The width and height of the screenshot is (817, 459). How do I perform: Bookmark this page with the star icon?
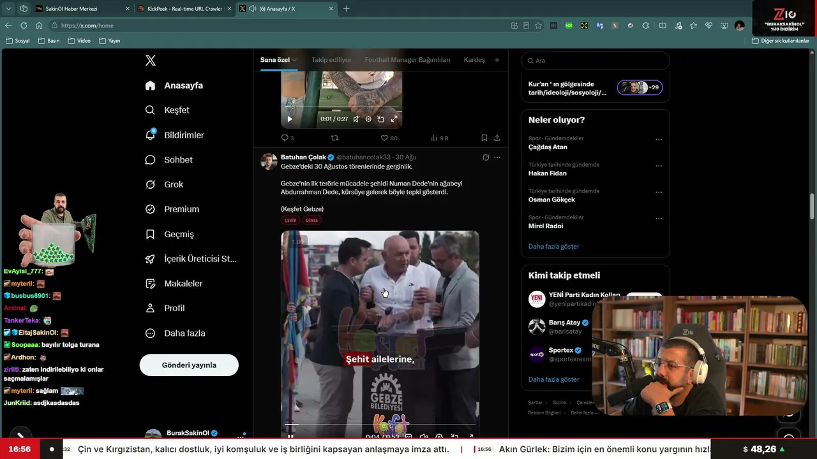coord(538,25)
